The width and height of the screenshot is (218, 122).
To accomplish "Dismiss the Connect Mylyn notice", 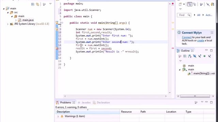I will (x=212, y=33).
